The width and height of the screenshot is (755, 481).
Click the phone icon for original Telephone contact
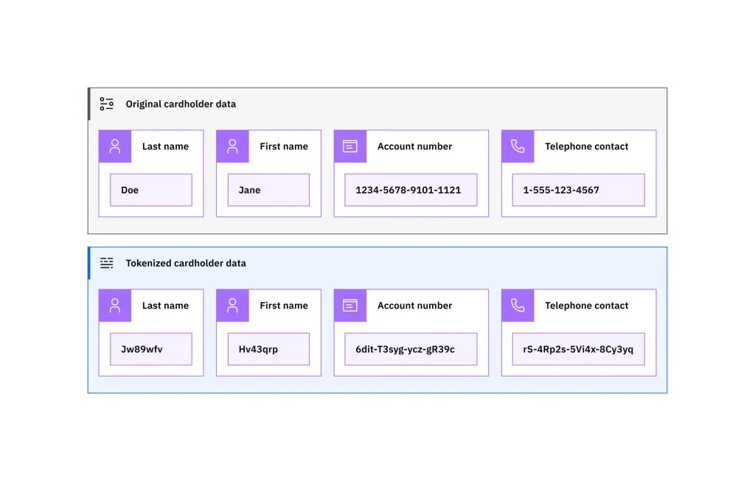(x=517, y=146)
